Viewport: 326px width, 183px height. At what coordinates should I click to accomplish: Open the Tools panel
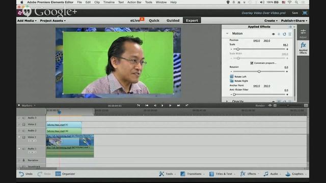[168, 174]
